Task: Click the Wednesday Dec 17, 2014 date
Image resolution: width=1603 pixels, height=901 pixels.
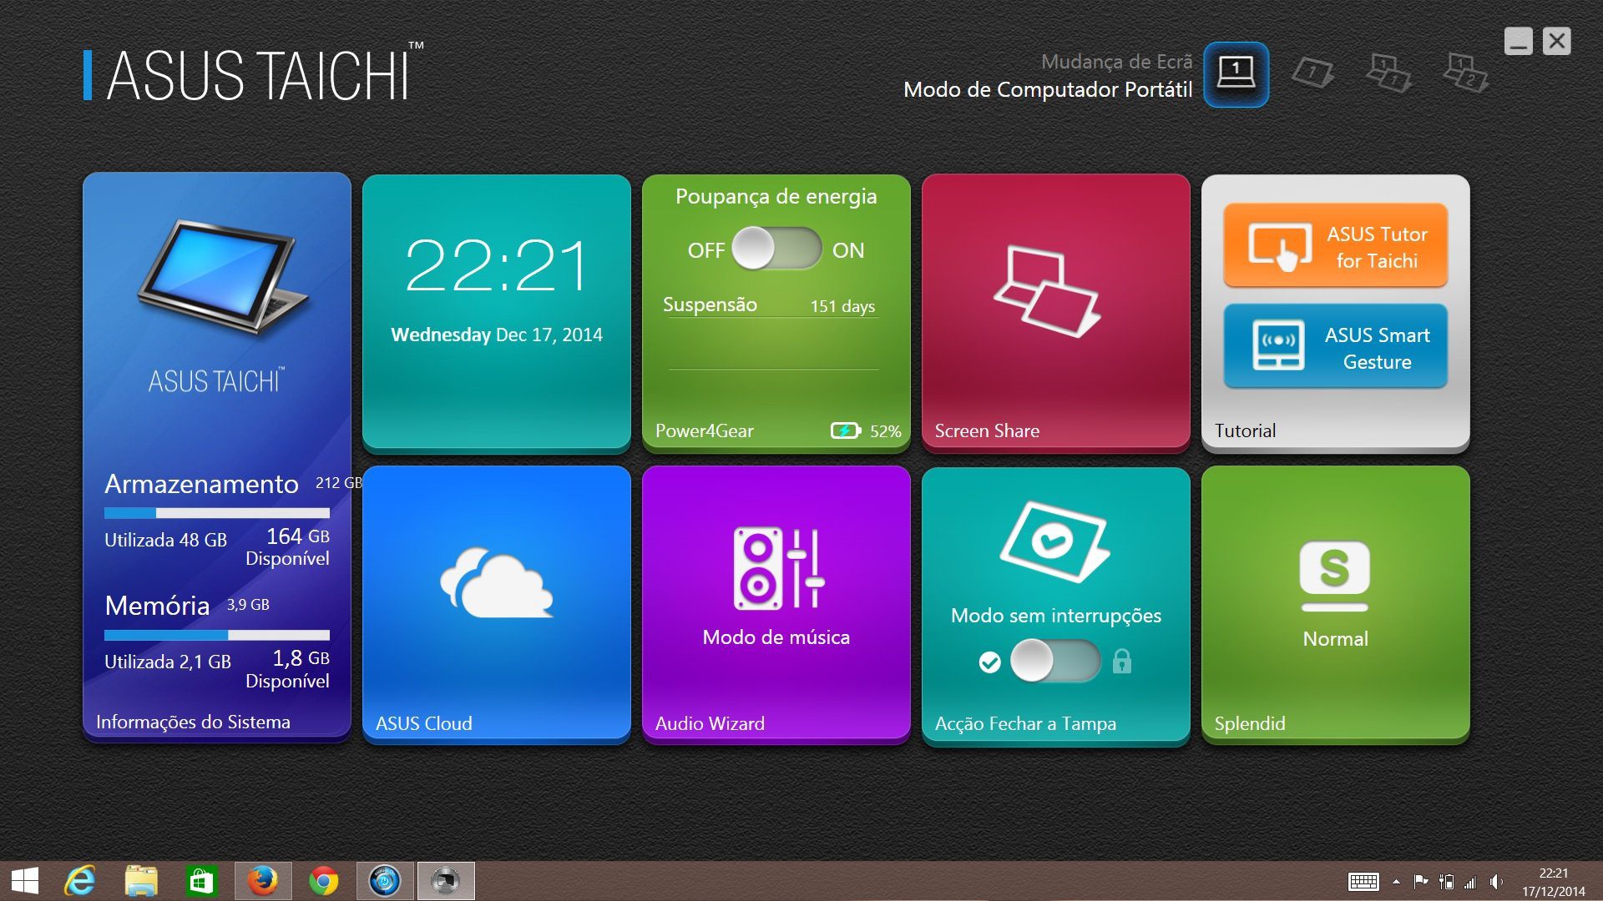Action: (497, 335)
